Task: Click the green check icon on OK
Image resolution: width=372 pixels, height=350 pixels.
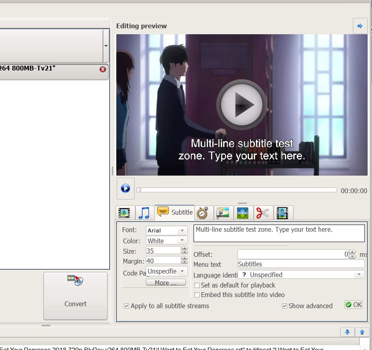Action: click(x=349, y=305)
